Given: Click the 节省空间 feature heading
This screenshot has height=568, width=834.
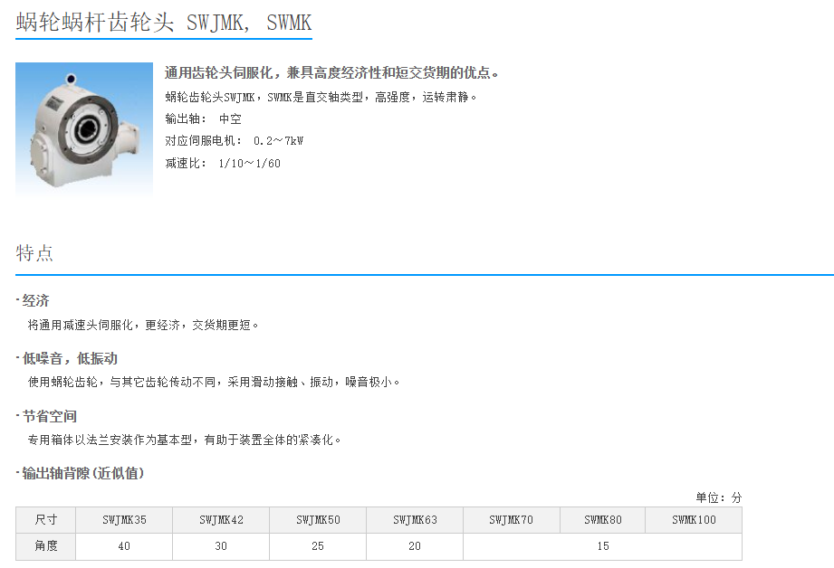Looking at the screenshot, I should point(50,417).
